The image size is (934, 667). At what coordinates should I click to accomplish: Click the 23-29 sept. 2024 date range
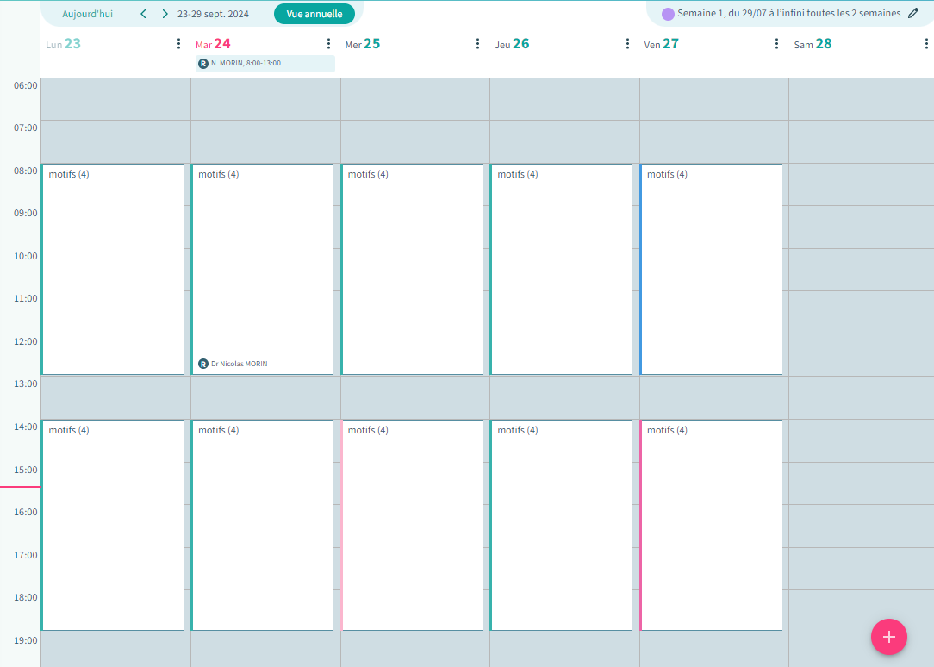(213, 14)
